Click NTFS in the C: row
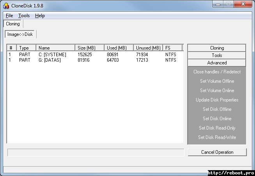Image resolution: width=255 pixels, height=176 pixels. (x=171, y=55)
